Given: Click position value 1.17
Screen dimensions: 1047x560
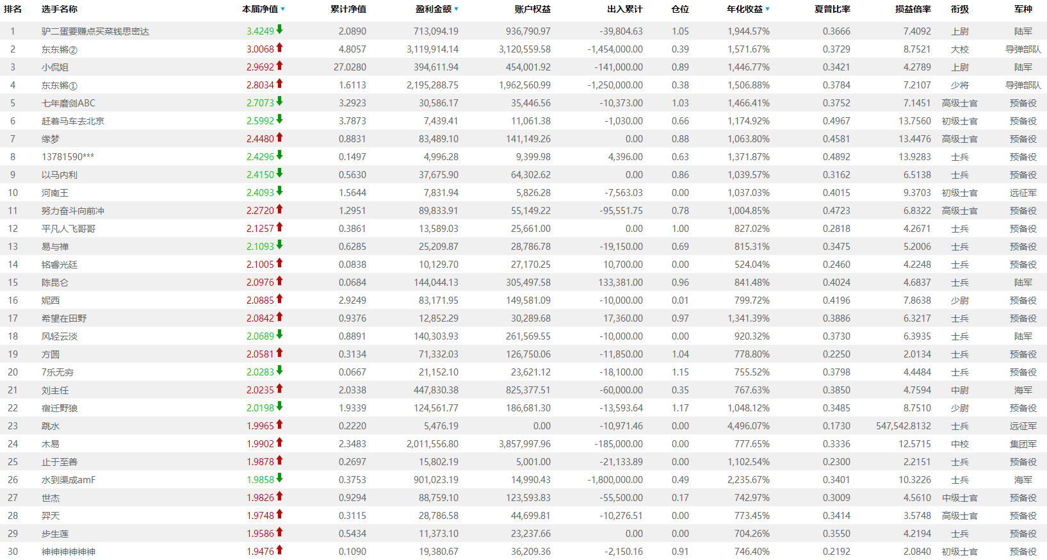Looking at the screenshot, I should 680,408.
